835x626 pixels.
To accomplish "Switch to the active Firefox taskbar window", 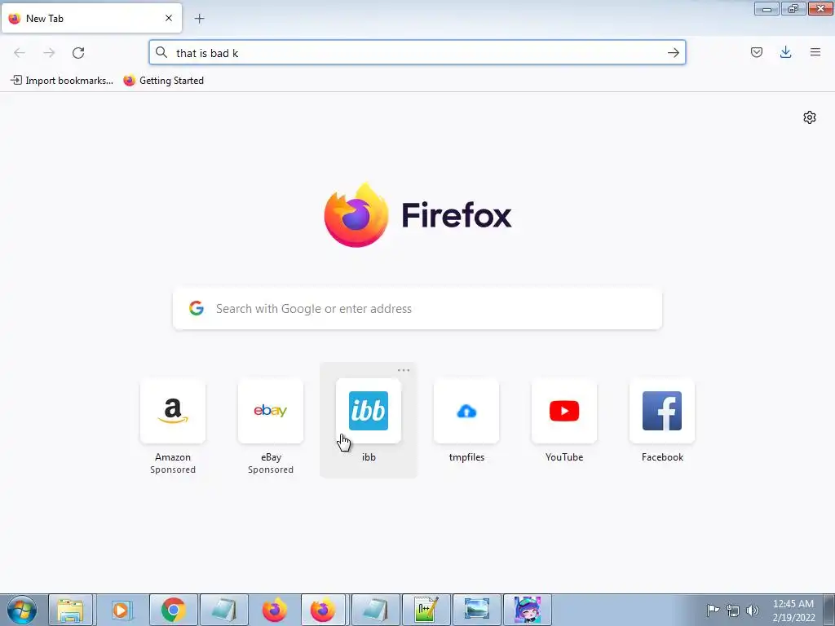I will 325,610.
